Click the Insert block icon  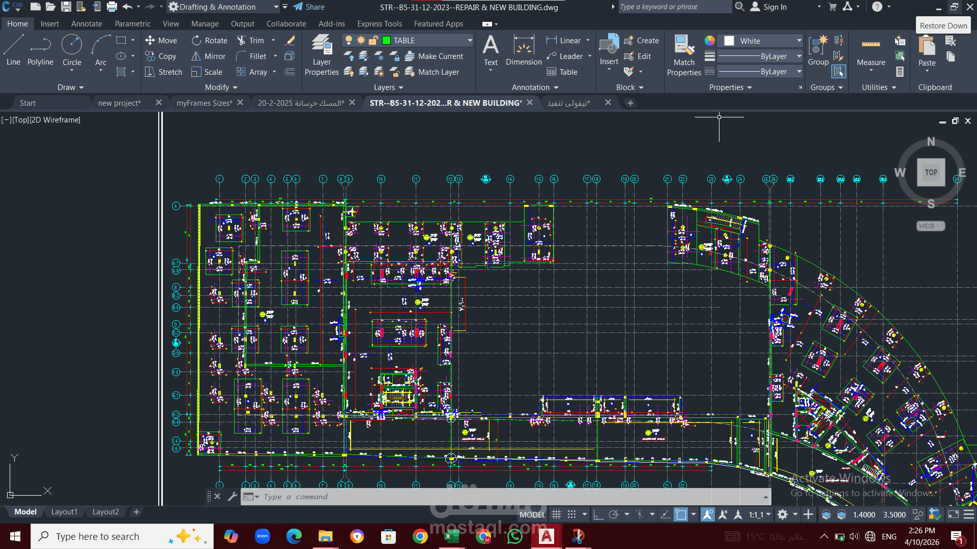(609, 46)
